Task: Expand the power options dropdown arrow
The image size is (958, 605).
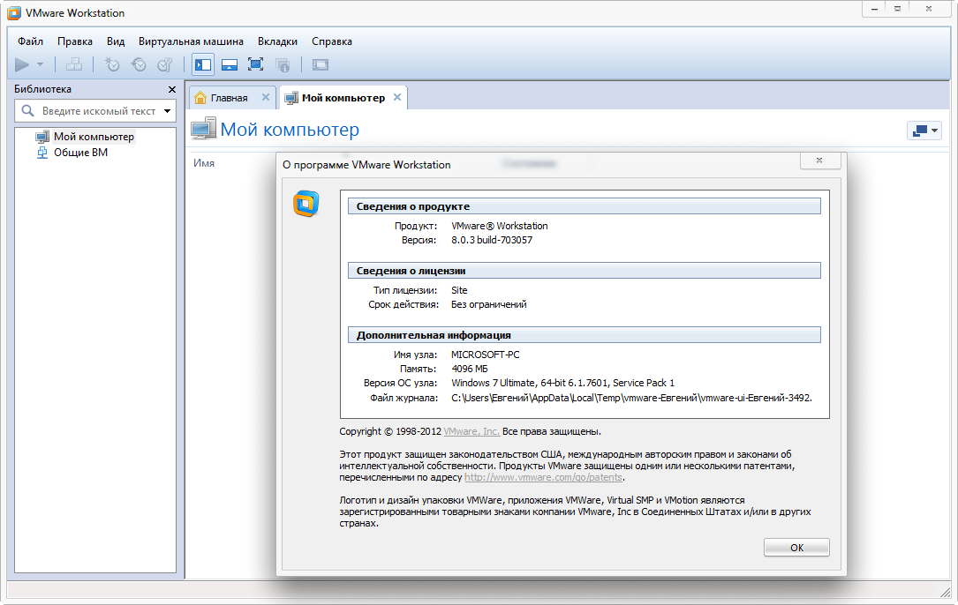Action: (40, 64)
